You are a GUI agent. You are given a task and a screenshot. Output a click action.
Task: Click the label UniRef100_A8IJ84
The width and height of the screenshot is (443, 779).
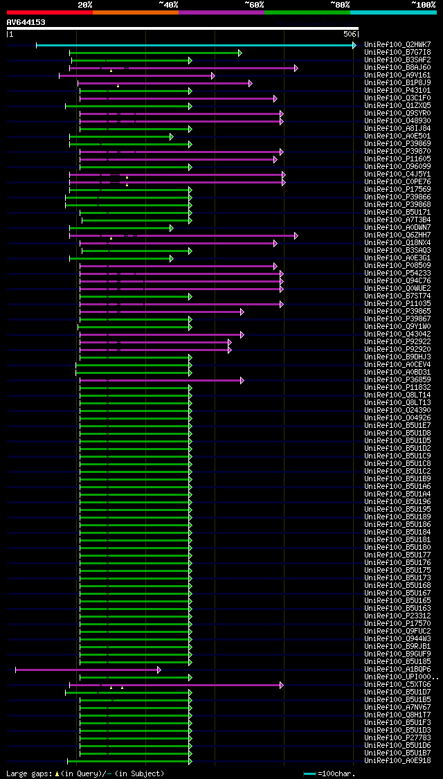pyautogui.click(x=397, y=129)
